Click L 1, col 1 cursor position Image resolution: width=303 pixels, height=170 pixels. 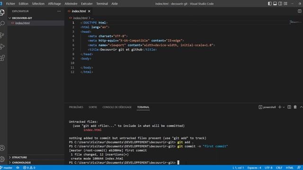(x=238, y=168)
